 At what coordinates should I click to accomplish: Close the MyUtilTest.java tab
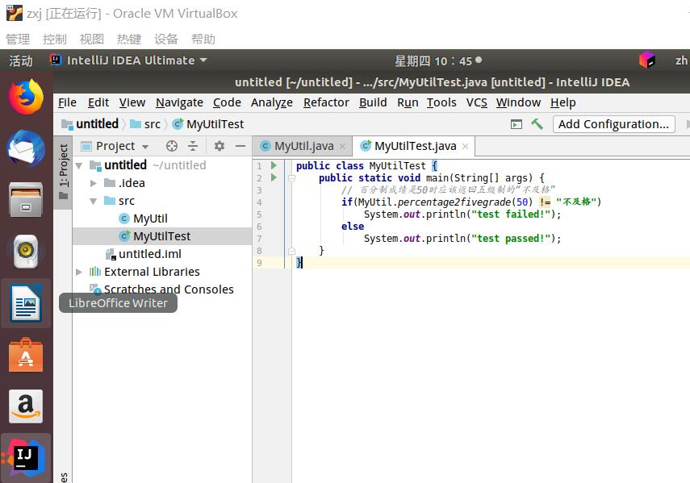click(x=465, y=146)
